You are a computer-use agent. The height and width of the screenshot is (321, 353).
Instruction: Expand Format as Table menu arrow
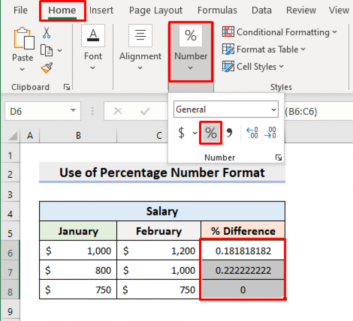(303, 49)
